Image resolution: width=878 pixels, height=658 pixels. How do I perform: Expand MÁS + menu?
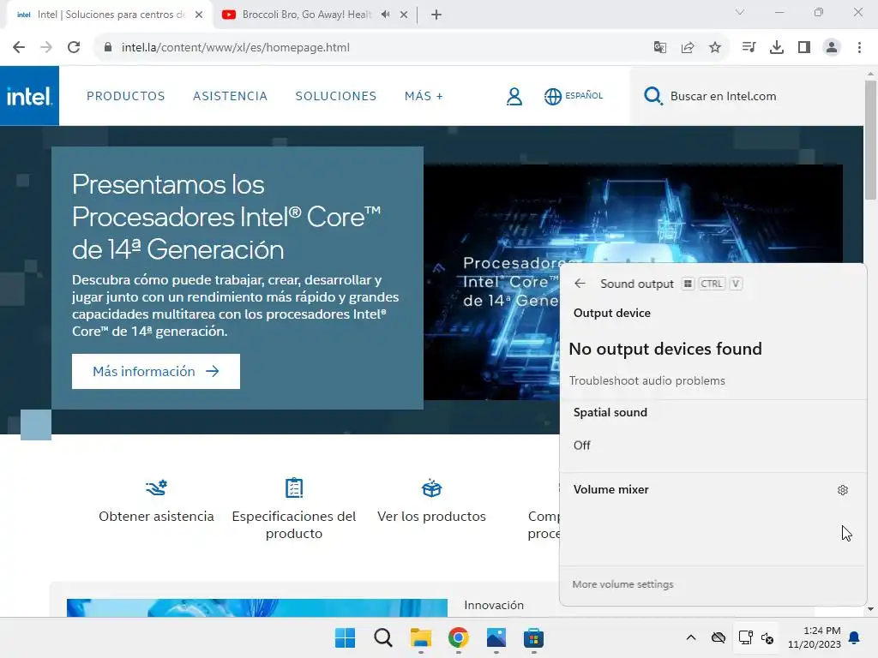[424, 96]
